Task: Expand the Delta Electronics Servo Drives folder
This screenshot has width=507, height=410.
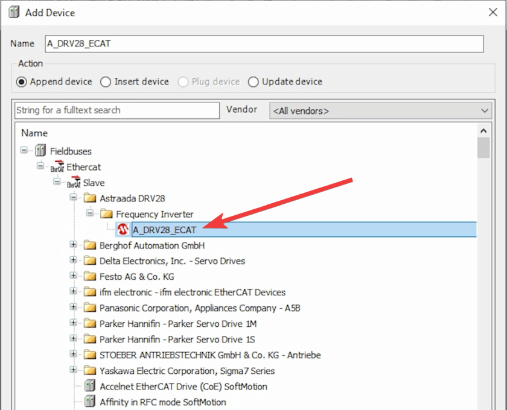Action: point(74,260)
